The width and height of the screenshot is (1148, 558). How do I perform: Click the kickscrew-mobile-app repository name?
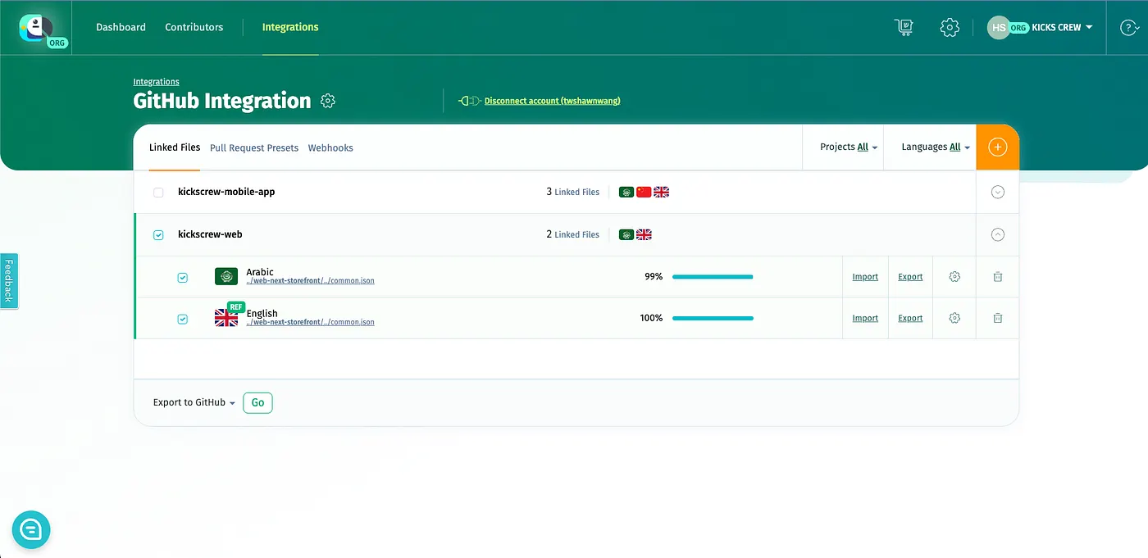[x=226, y=192]
